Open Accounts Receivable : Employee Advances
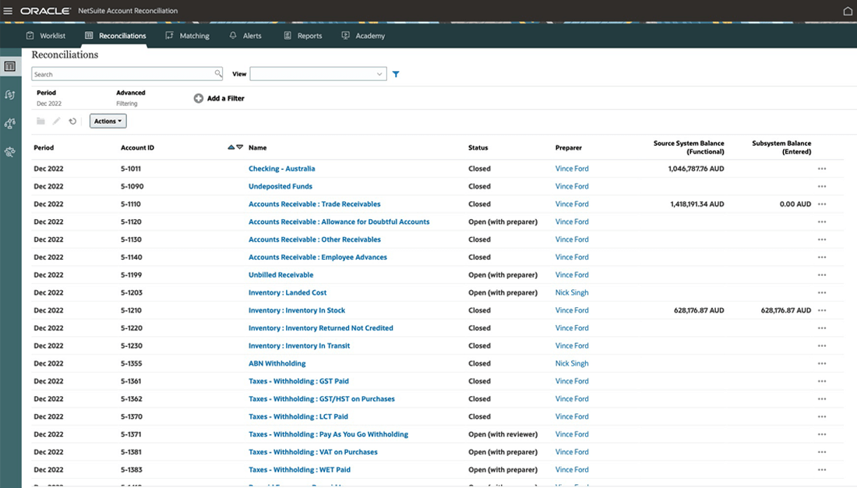Viewport: 857px width, 488px height. pyautogui.click(x=318, y=257)
